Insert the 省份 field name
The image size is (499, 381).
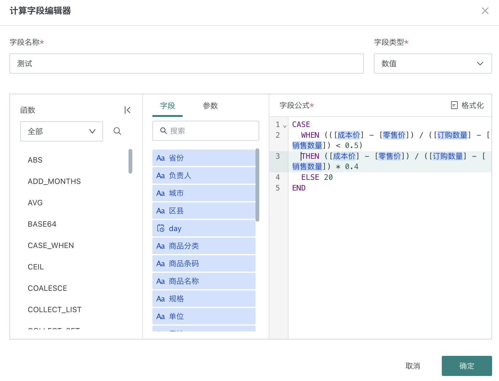(176, 158)
